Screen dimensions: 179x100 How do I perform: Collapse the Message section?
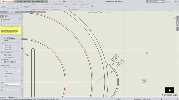(x=20, y=25)
